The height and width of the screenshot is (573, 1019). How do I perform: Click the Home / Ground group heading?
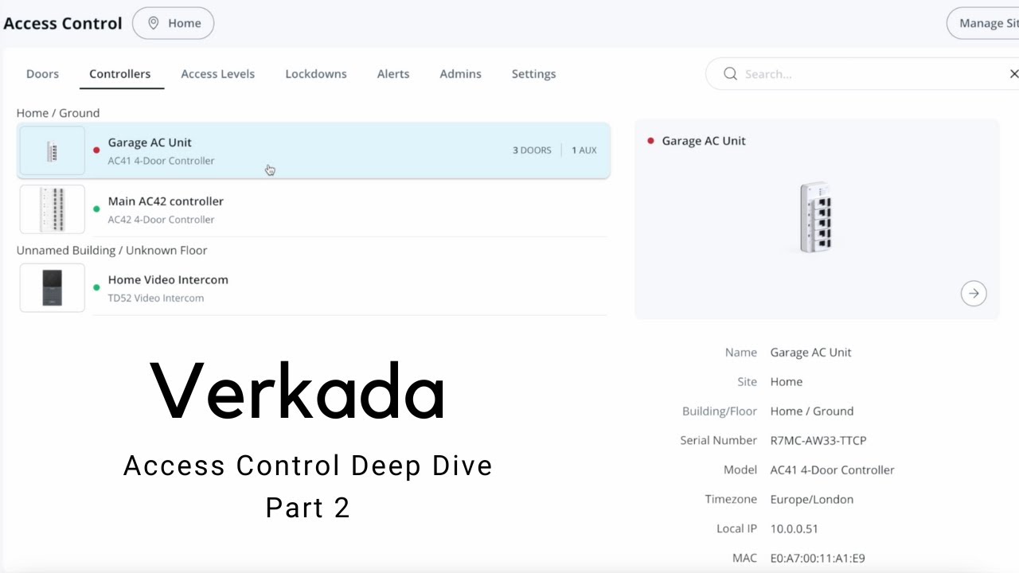pos(58,113)
